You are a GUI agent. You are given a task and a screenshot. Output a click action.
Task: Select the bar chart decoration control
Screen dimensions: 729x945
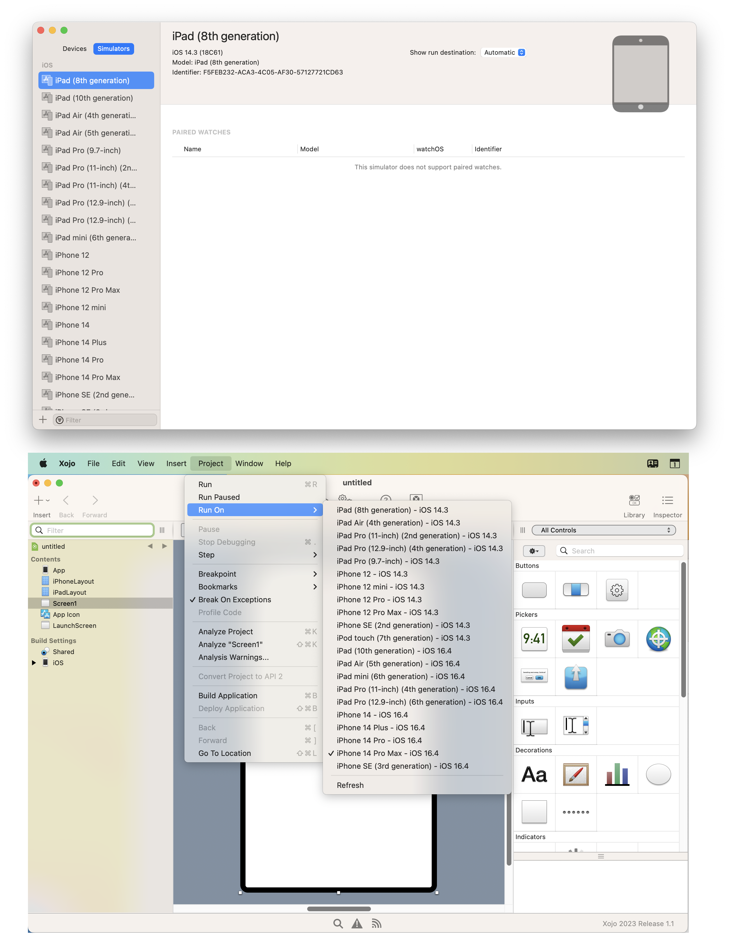616,774
